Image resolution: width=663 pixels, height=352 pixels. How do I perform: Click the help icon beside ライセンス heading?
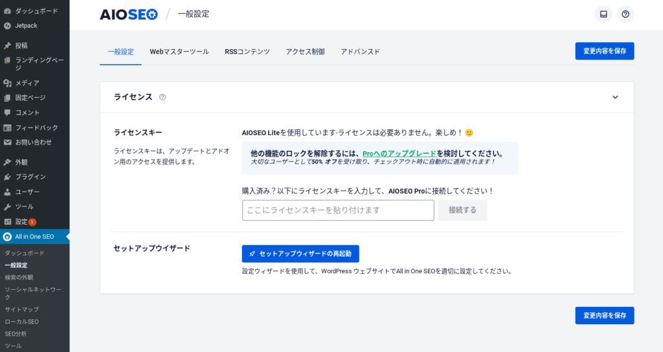(x=163, y=97)
